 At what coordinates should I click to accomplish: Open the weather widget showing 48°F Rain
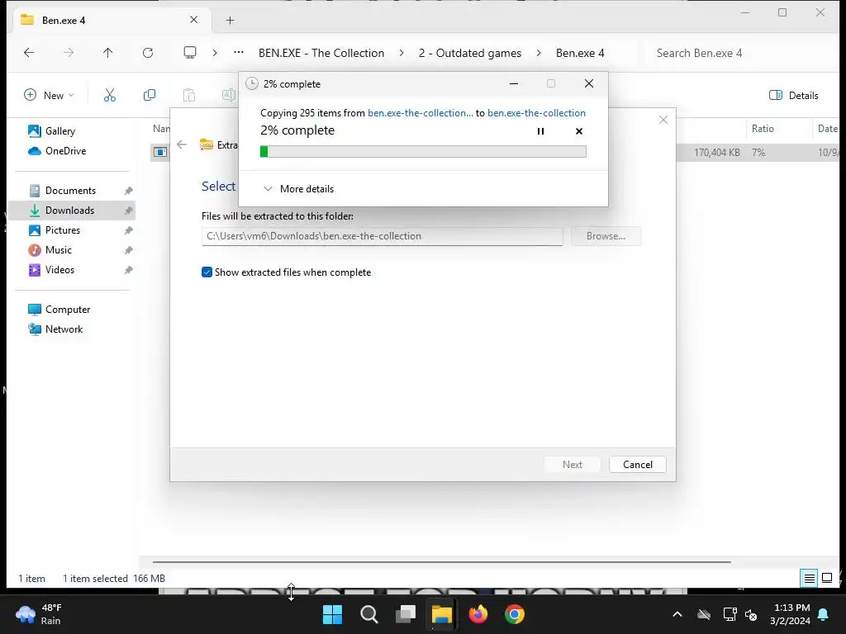tap(39, 614)
